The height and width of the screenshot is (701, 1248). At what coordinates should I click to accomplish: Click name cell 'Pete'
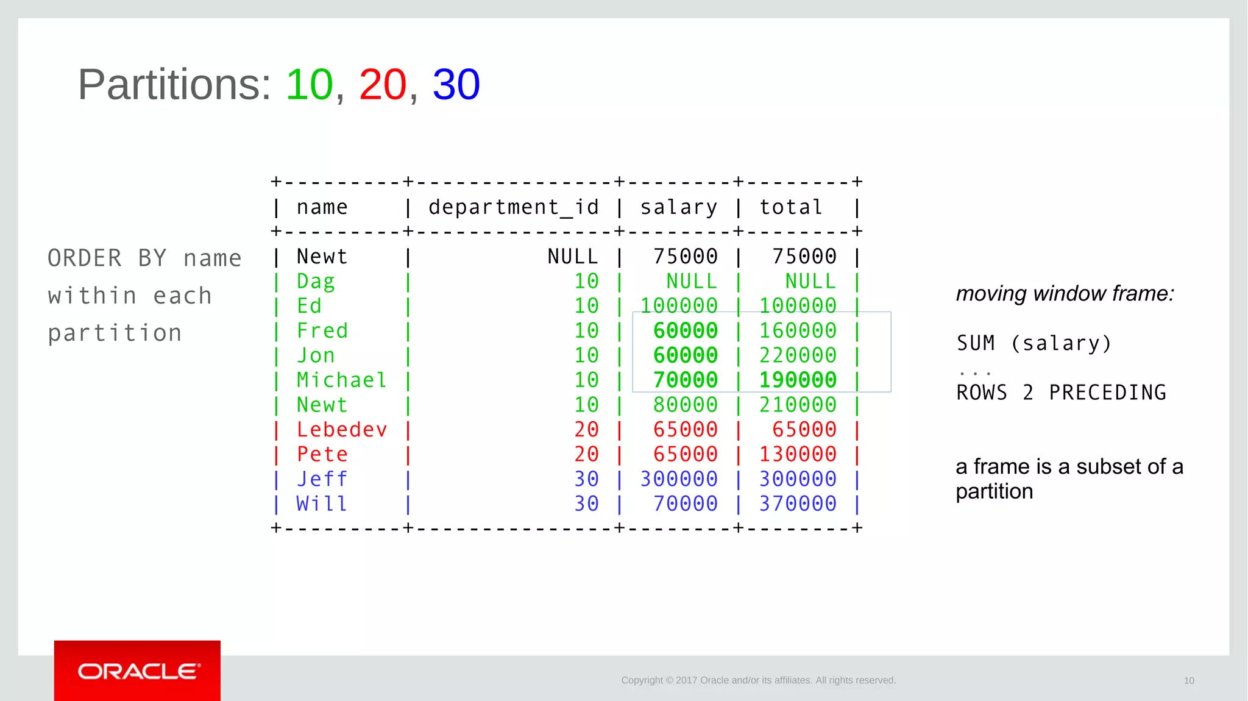(322, 454)
